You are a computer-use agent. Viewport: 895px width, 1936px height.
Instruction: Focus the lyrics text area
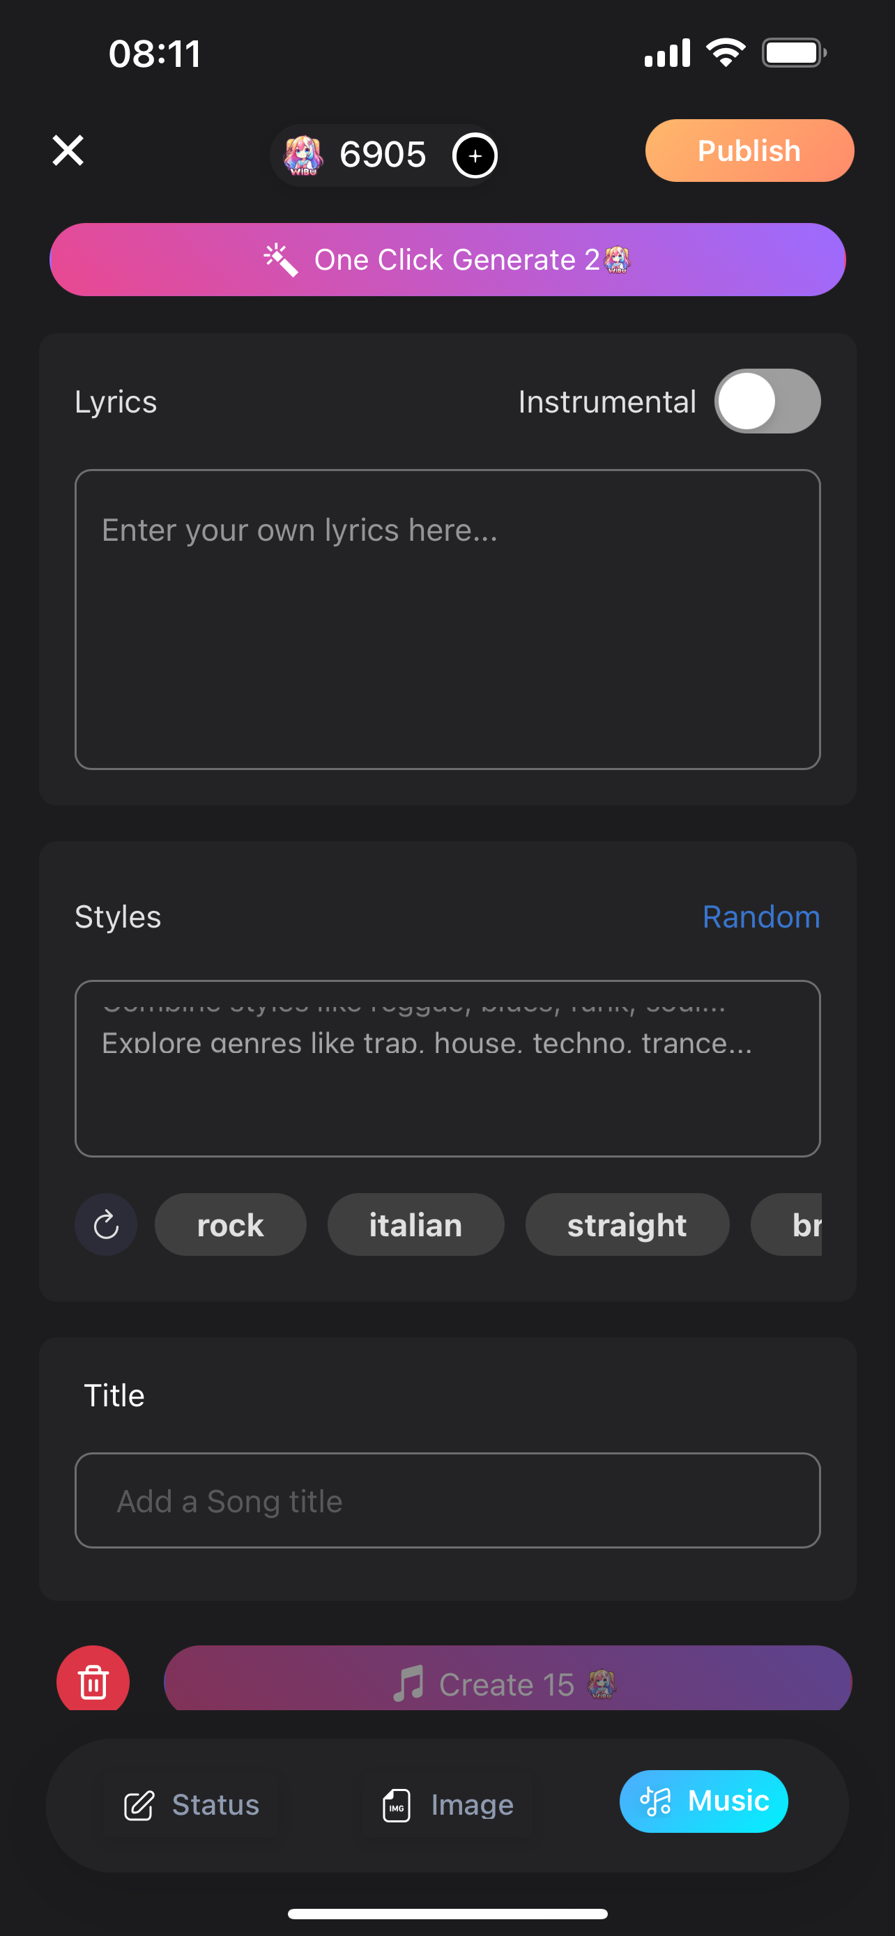pos(447,620)
